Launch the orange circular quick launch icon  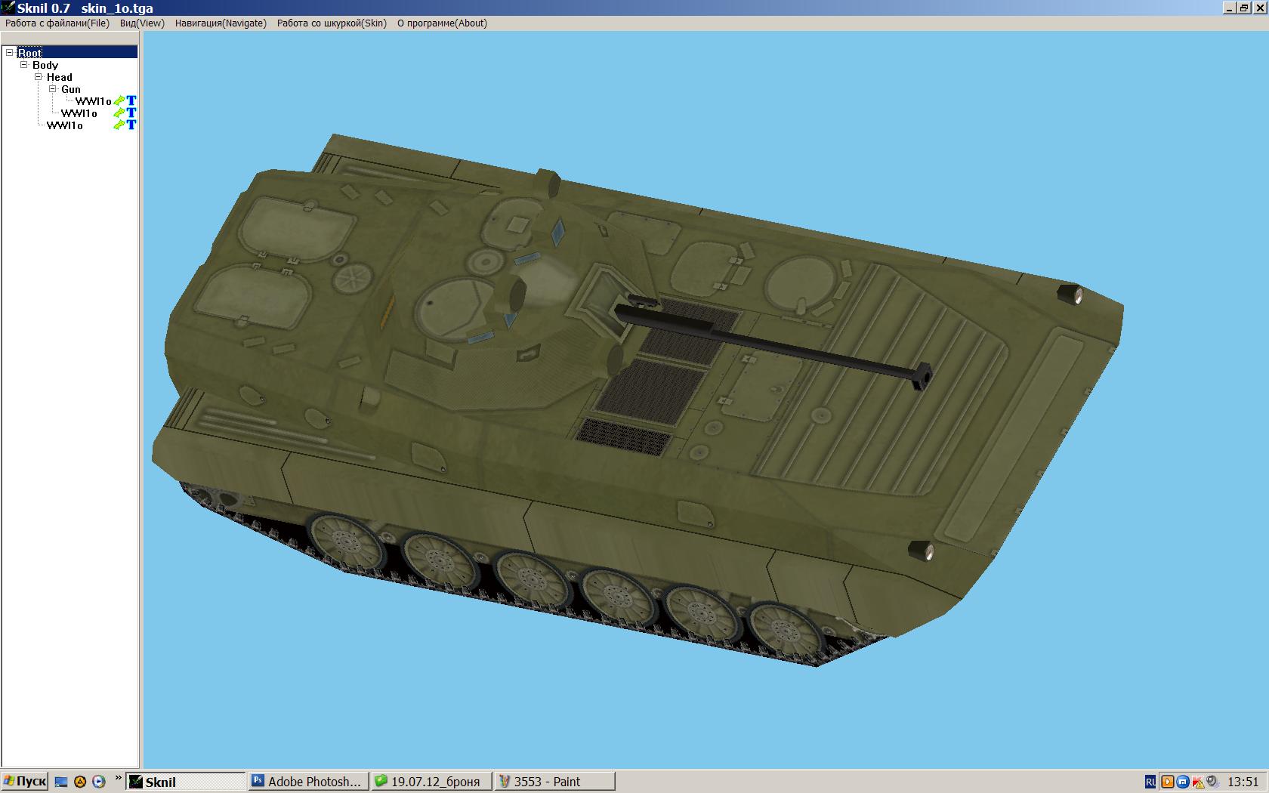coord(80,782)
